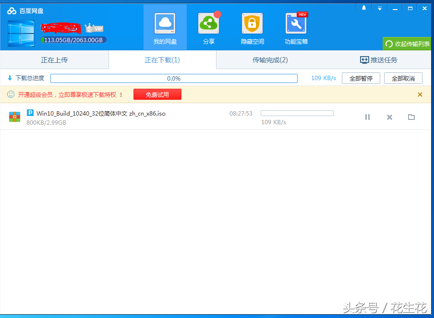Open the 隐藏空间 lock shield icon
Image resolution: width=434 pixels, height=318 pixels.
(252, 24)
